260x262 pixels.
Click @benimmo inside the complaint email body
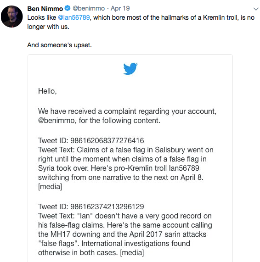(x=56, y=121)
